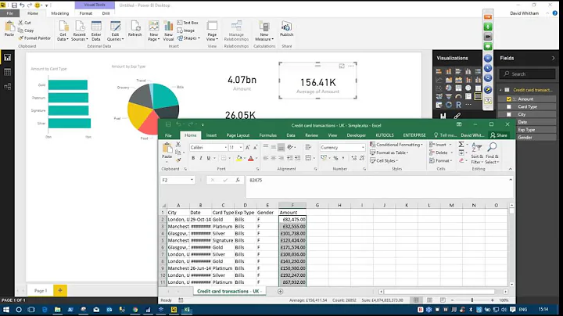The height and width of the screenshot is (316, 563).
Task: Check the Card Type field checkbox
Action: coord(509,106)
